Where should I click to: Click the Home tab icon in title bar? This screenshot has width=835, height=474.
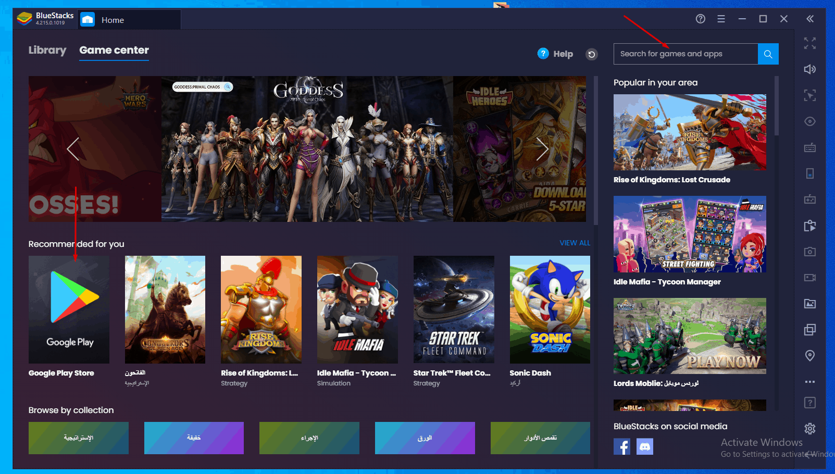coord(88,20)
